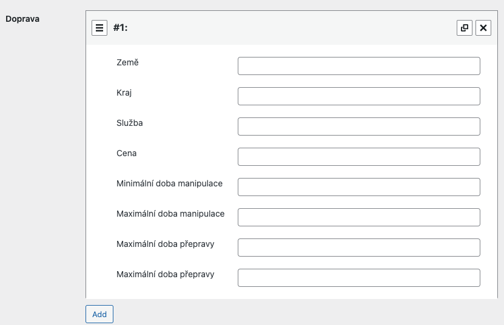The width and height of the screenshot is (504, 325).
Task: Add a new shipping entry
Action: [x=99, y=314]
